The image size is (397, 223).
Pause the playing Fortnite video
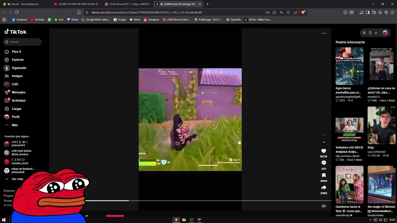coord(190,120)
